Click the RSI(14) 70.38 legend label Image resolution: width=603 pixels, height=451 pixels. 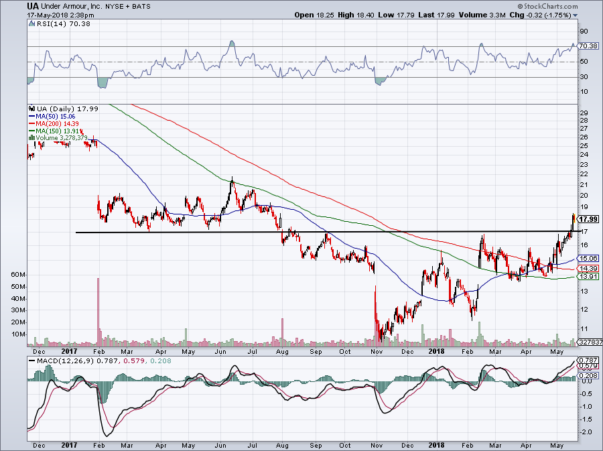pyautogui.click(x=64, y=24)
